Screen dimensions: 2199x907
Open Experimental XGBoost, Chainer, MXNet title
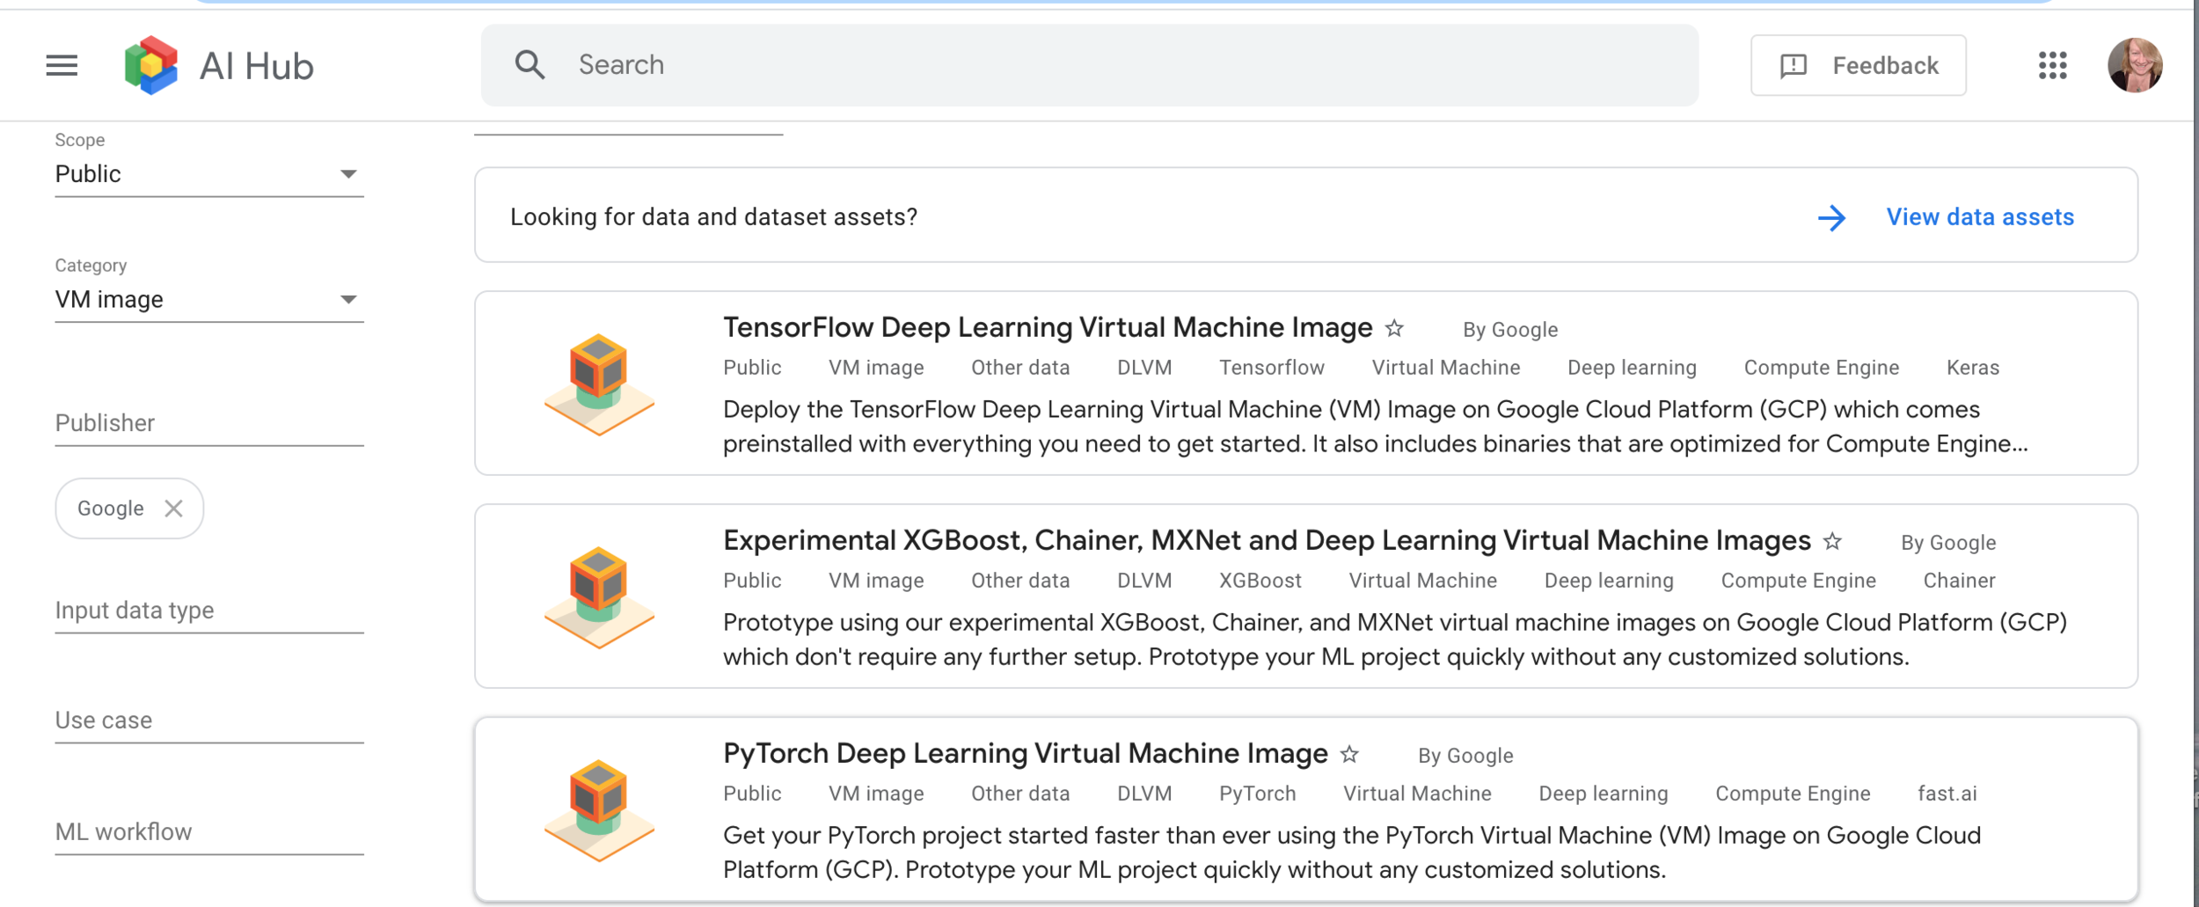(x=1267, y=540)
